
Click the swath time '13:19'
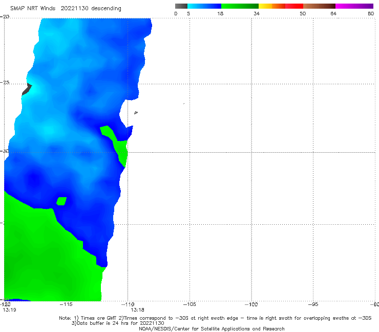coord(9,310)
